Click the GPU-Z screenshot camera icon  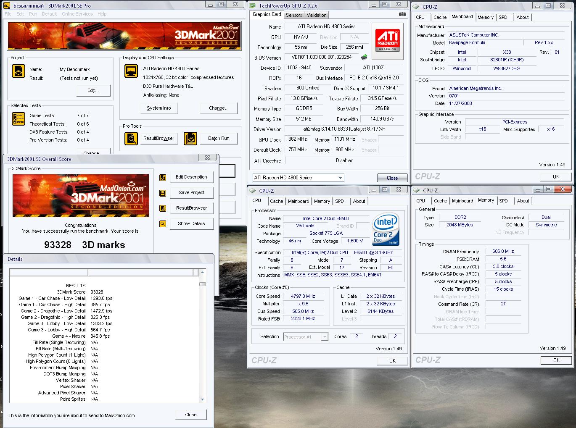[402, 14]
